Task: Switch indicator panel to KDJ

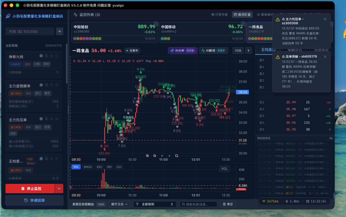Action: [x=100, y=167]
